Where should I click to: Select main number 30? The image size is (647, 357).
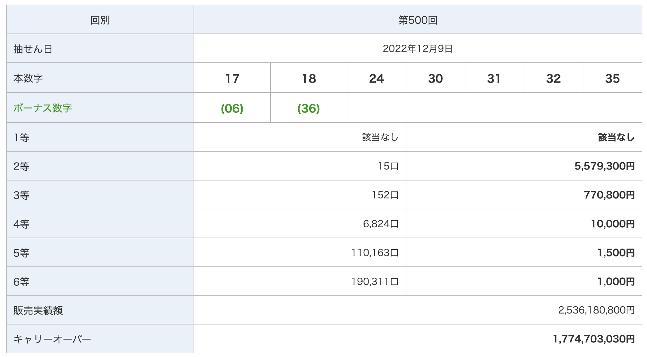pyautogui.click(x=435, y=78)
